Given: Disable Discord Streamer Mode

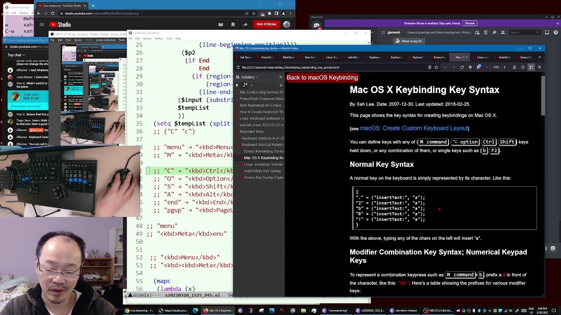Looking at the screenshot, I should 470,23.
